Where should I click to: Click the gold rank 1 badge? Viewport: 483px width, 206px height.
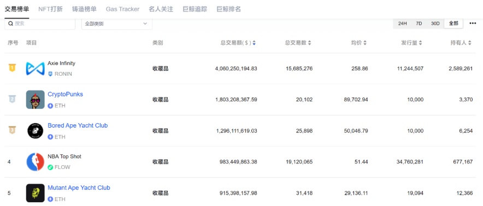12,68
